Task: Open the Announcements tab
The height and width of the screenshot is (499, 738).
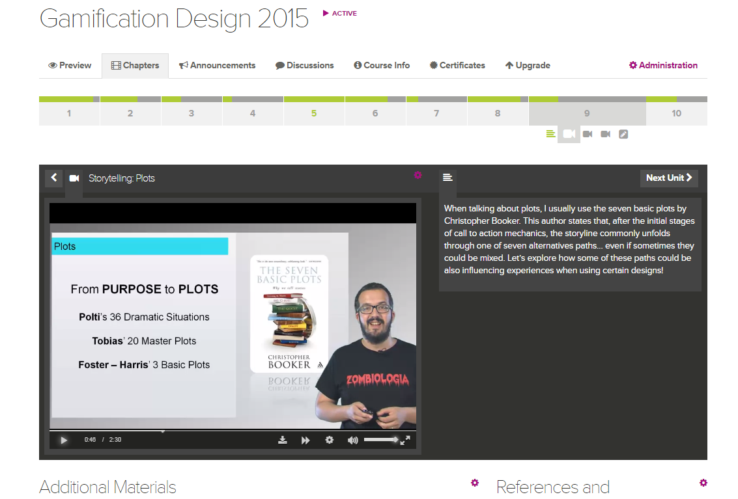Action: coord(217,65)
